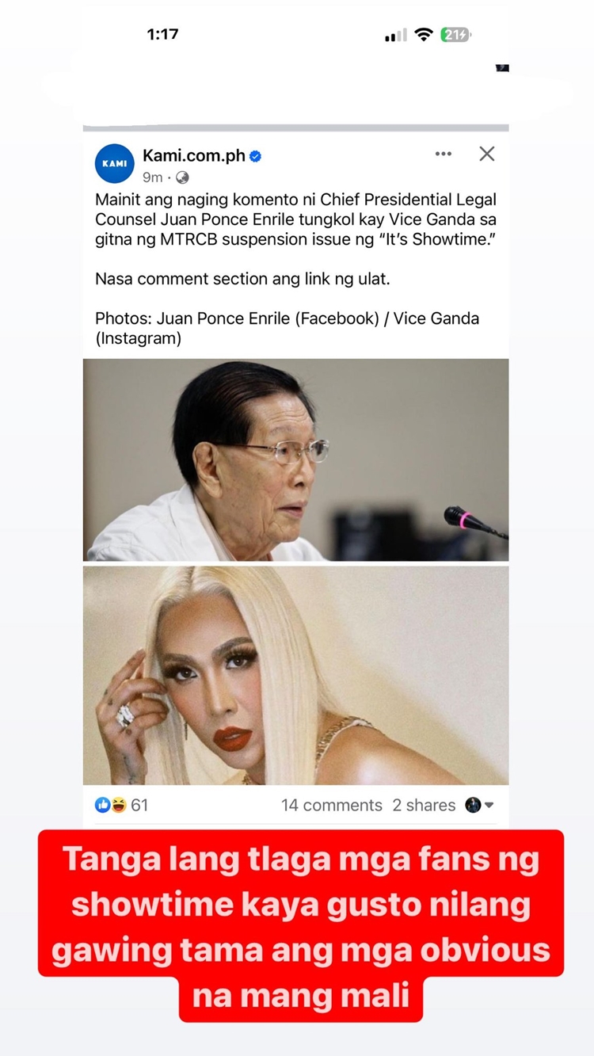Tap the blue Like reaction icon
The image size is (594, 1056).
103,805
